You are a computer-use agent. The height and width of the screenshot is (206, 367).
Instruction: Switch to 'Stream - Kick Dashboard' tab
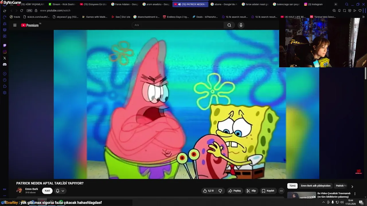pos(62,4)
